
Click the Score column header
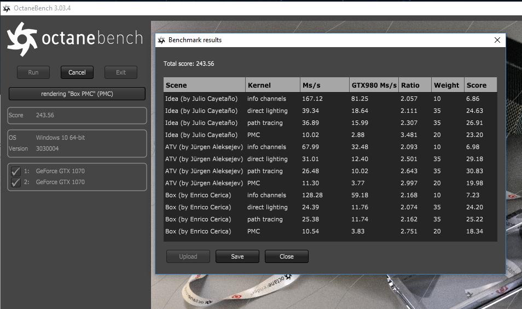[480, 85]
